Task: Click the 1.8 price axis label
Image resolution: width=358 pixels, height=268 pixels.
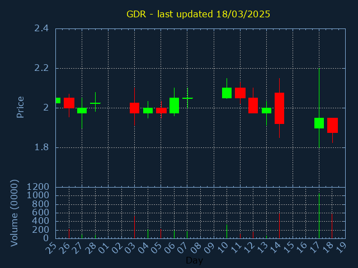Action: tap(41, 147)
